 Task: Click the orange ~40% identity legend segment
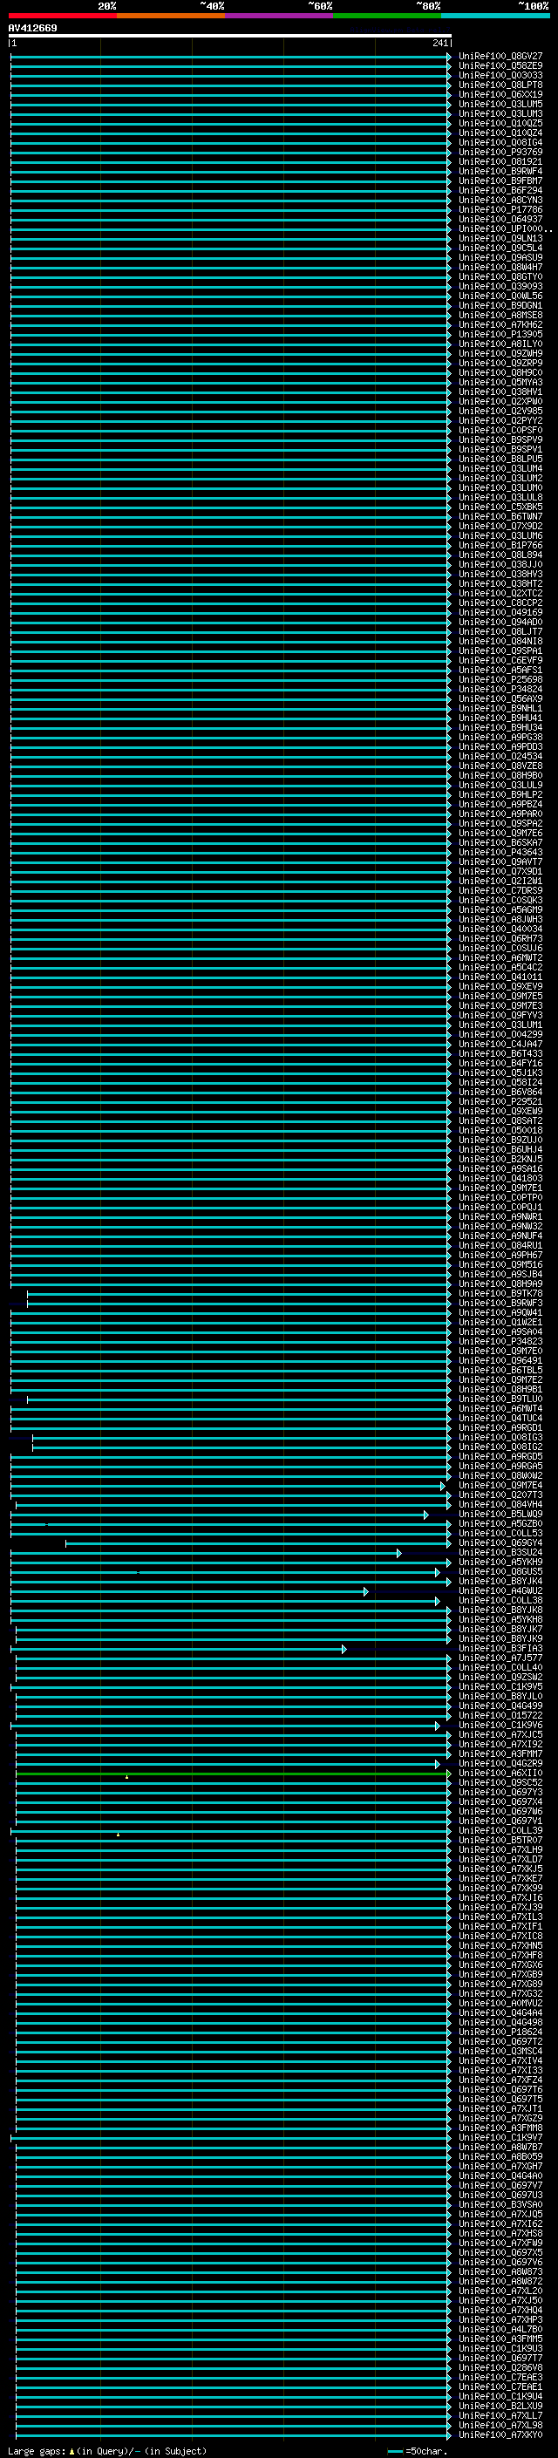click(x=171, y=16)
